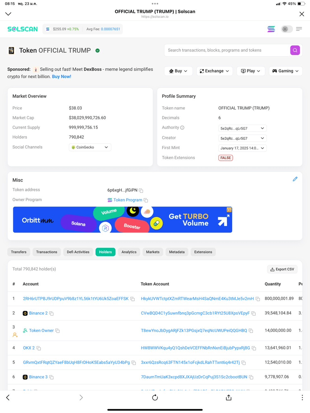Select the Holders tab
The image size is (310, 413).
(x=105, y=252)
